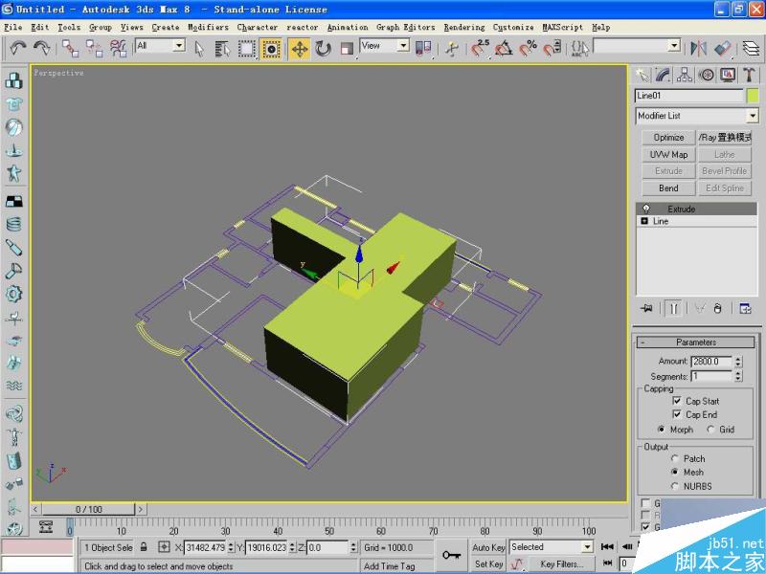Switch to the Utilities hammer tab
Screen dimensions: 766x574
(749, 75)
